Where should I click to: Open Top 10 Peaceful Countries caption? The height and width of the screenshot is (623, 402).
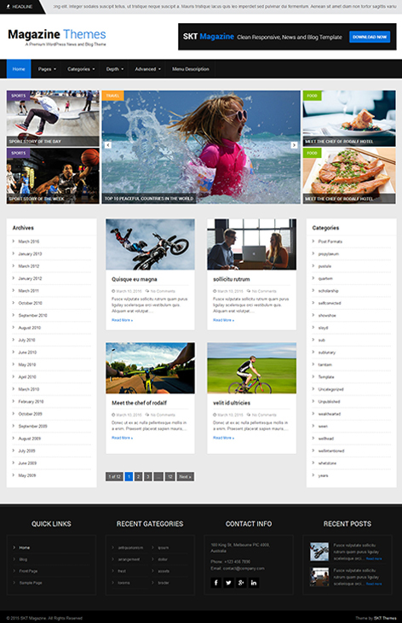pos(149,198)
